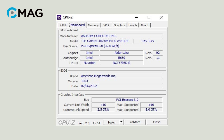Open the Memory tab

tap(93, 25)
